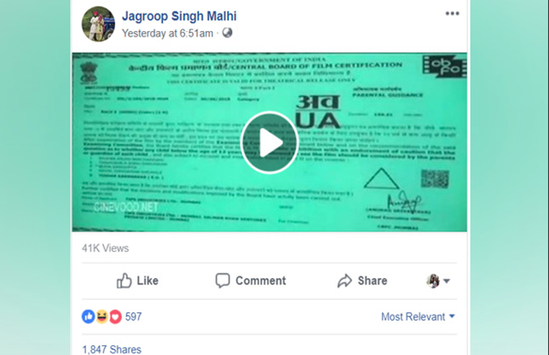Click the Haha laughing reaction emoji

tap(102, 316)
